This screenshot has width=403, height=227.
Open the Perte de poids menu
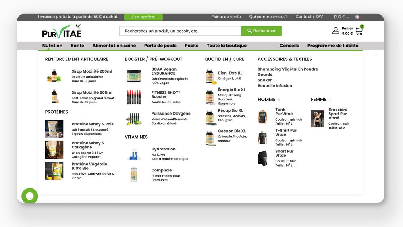[x=160, y=46]
